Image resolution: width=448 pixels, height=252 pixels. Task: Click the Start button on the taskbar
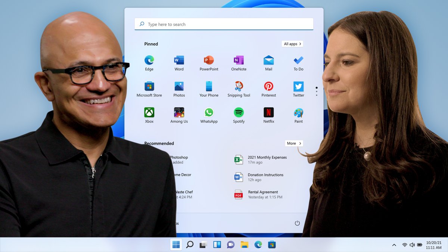[x=176, y=245]
